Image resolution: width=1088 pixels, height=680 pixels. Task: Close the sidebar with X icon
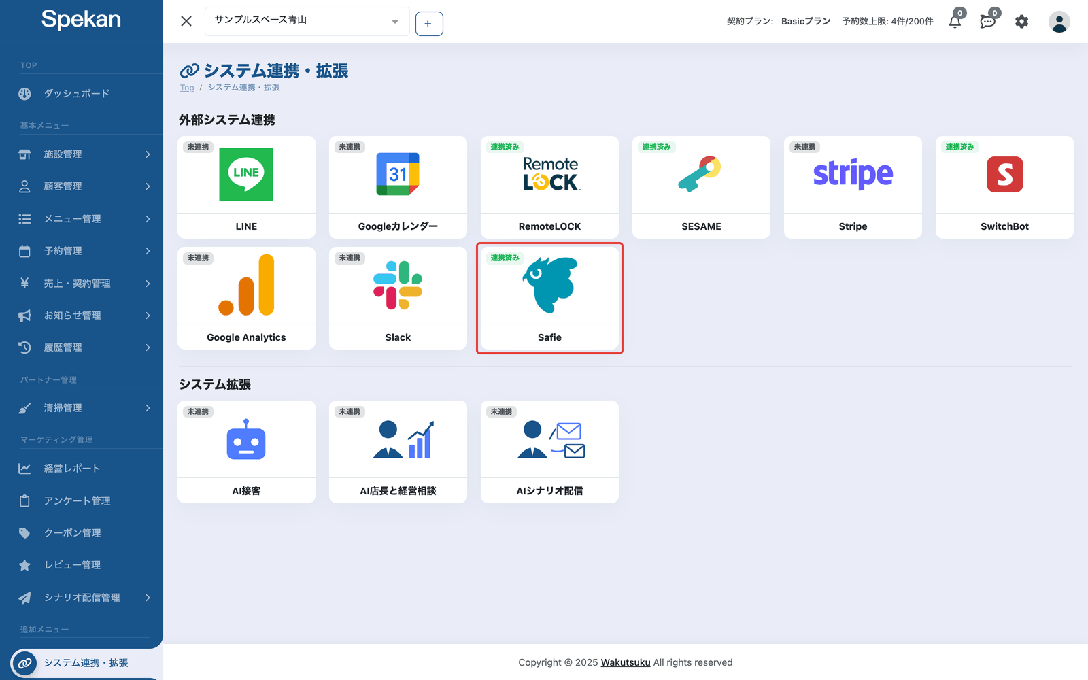pos(186,21)
